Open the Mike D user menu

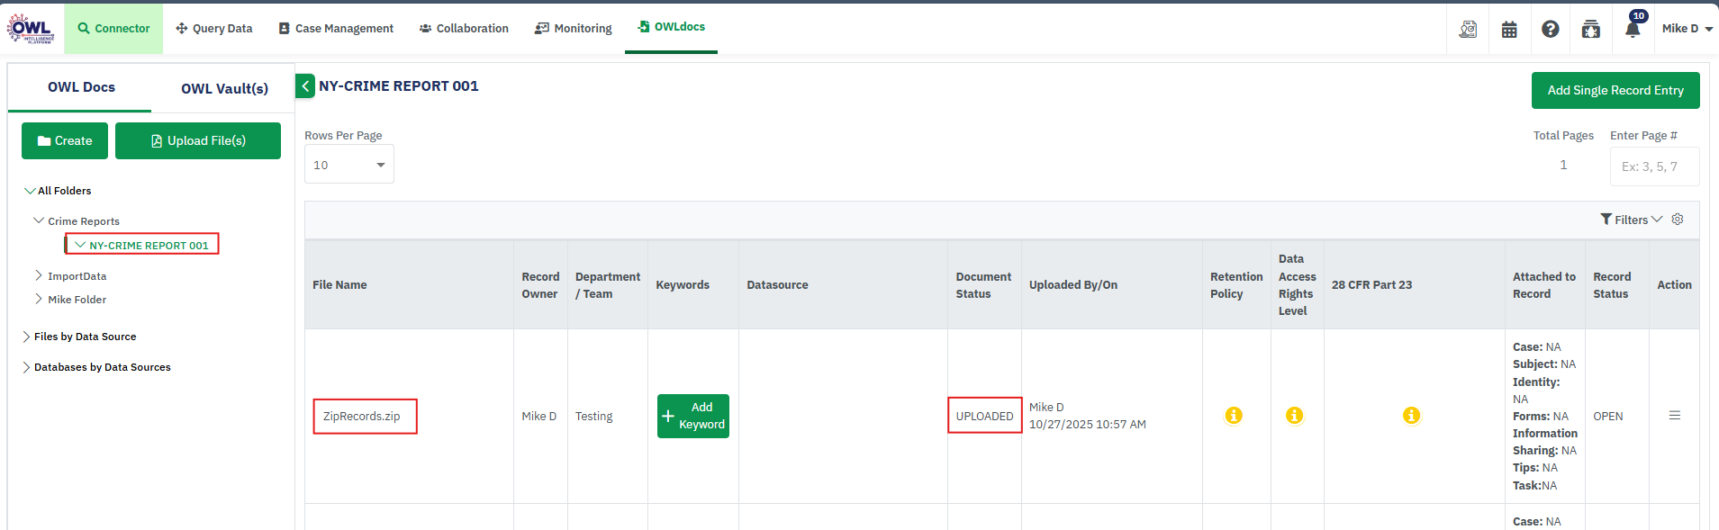pyautogui.click(x=1687, y=29)
